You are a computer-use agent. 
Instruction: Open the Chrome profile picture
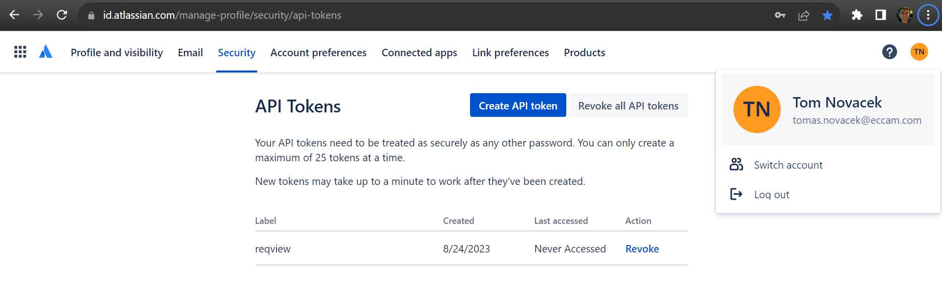pyautogui.click(x=904, y=15)
